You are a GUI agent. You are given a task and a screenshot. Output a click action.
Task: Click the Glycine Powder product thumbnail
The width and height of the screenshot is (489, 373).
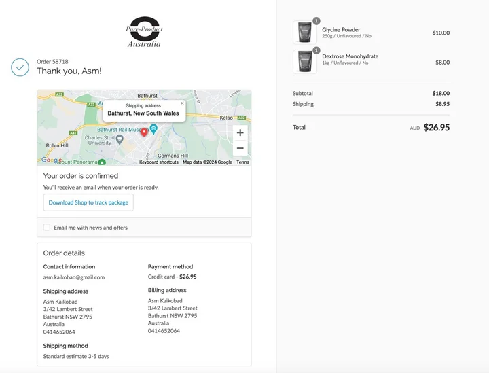305,33
